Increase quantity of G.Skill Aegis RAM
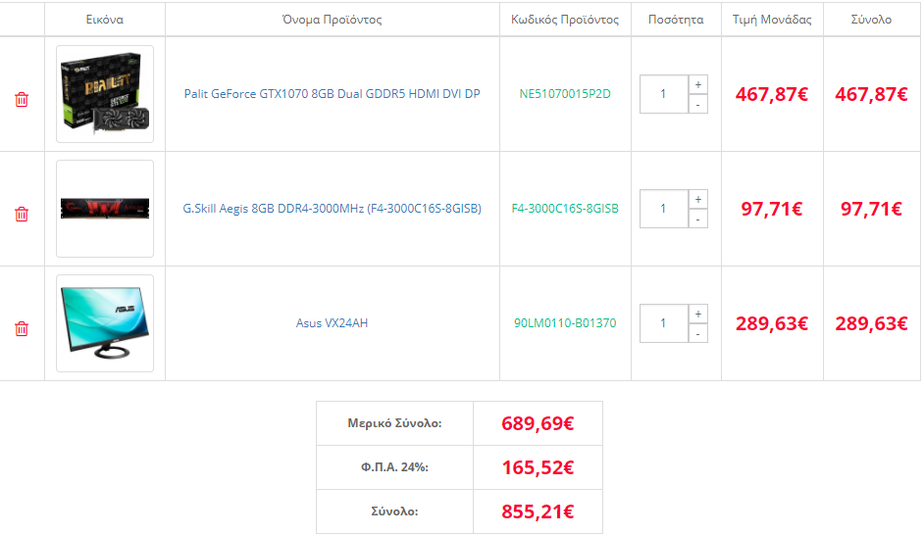The width and height of the screenshot is (924, 535). 698,200
